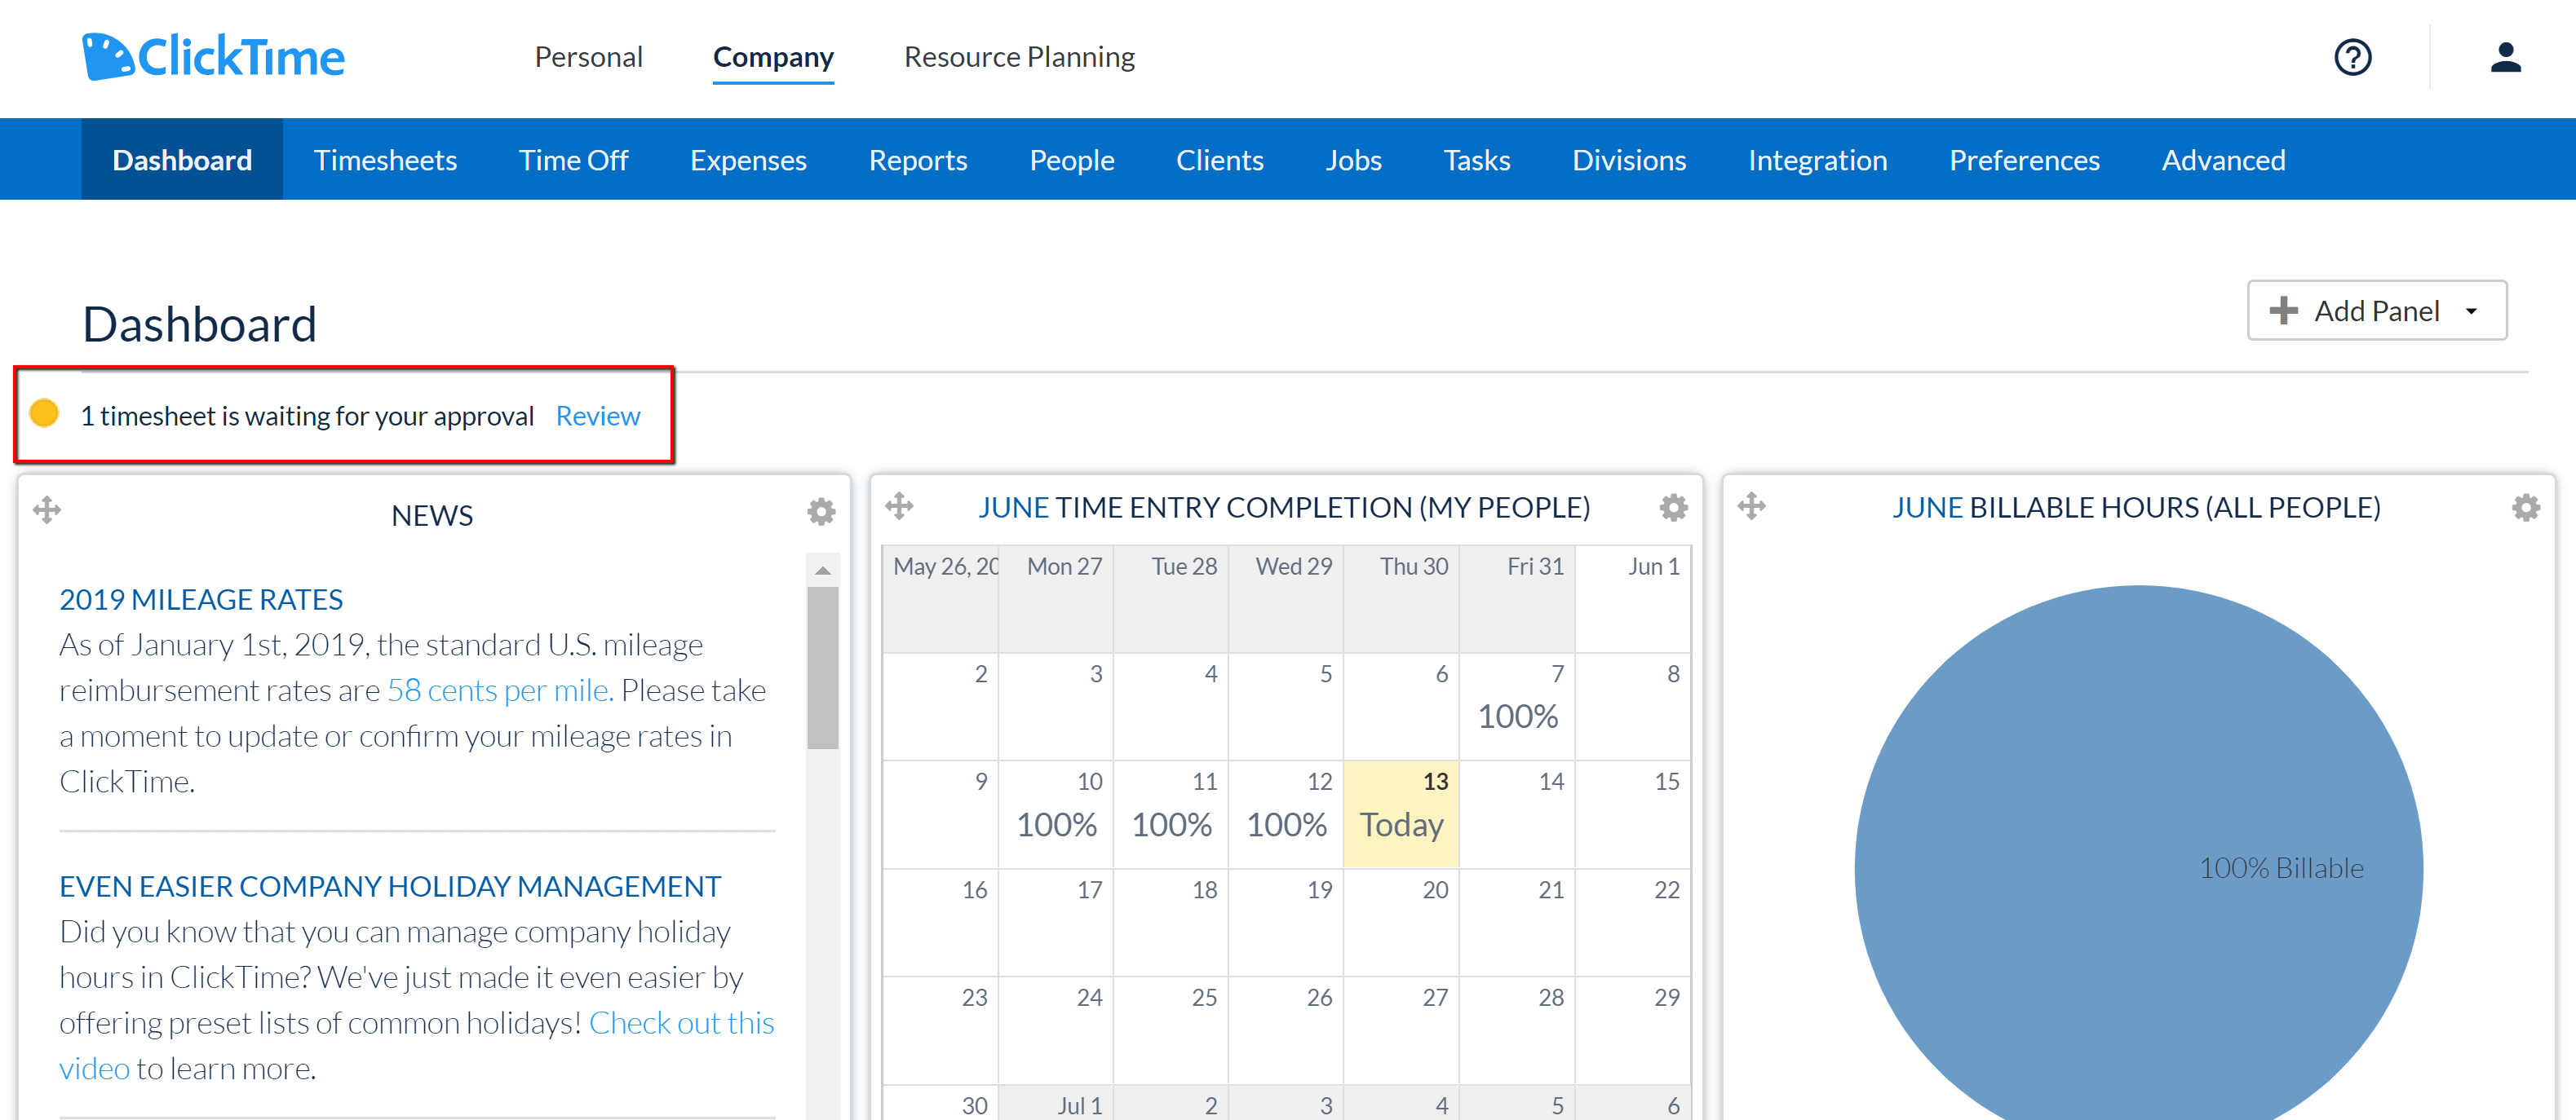Click the Fri 31 calendar header cell
This screenshot has width=2576, height=1120.
pyautogui.click(x=1517, y=598)
